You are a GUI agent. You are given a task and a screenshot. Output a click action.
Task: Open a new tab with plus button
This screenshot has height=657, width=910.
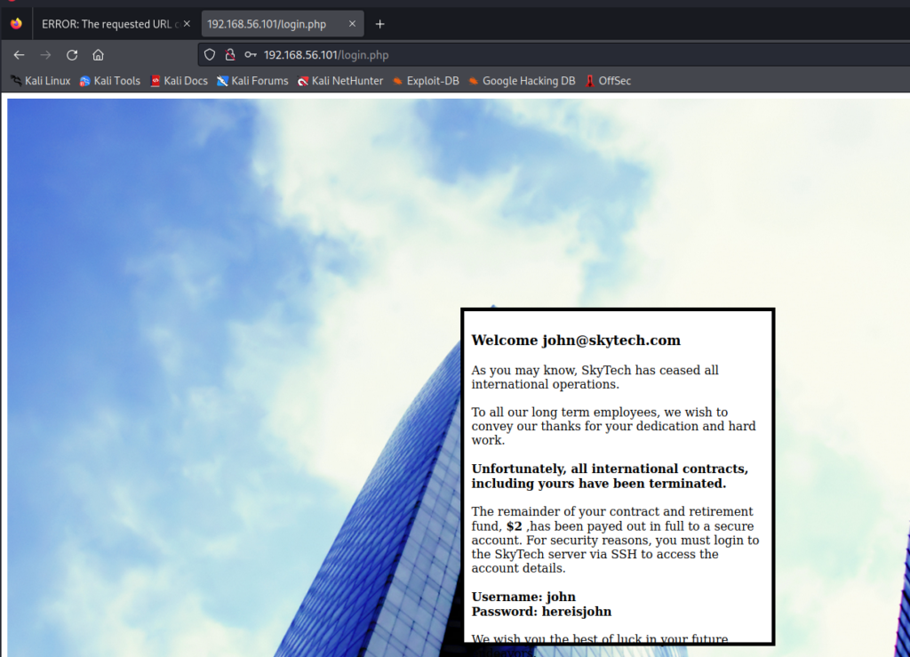(380, 24)
